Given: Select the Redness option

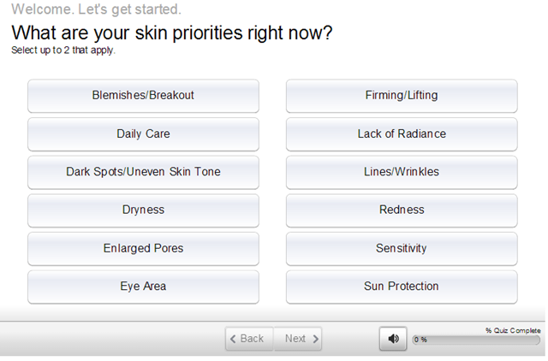Looking at the screenshot, I should coord(402,210).
